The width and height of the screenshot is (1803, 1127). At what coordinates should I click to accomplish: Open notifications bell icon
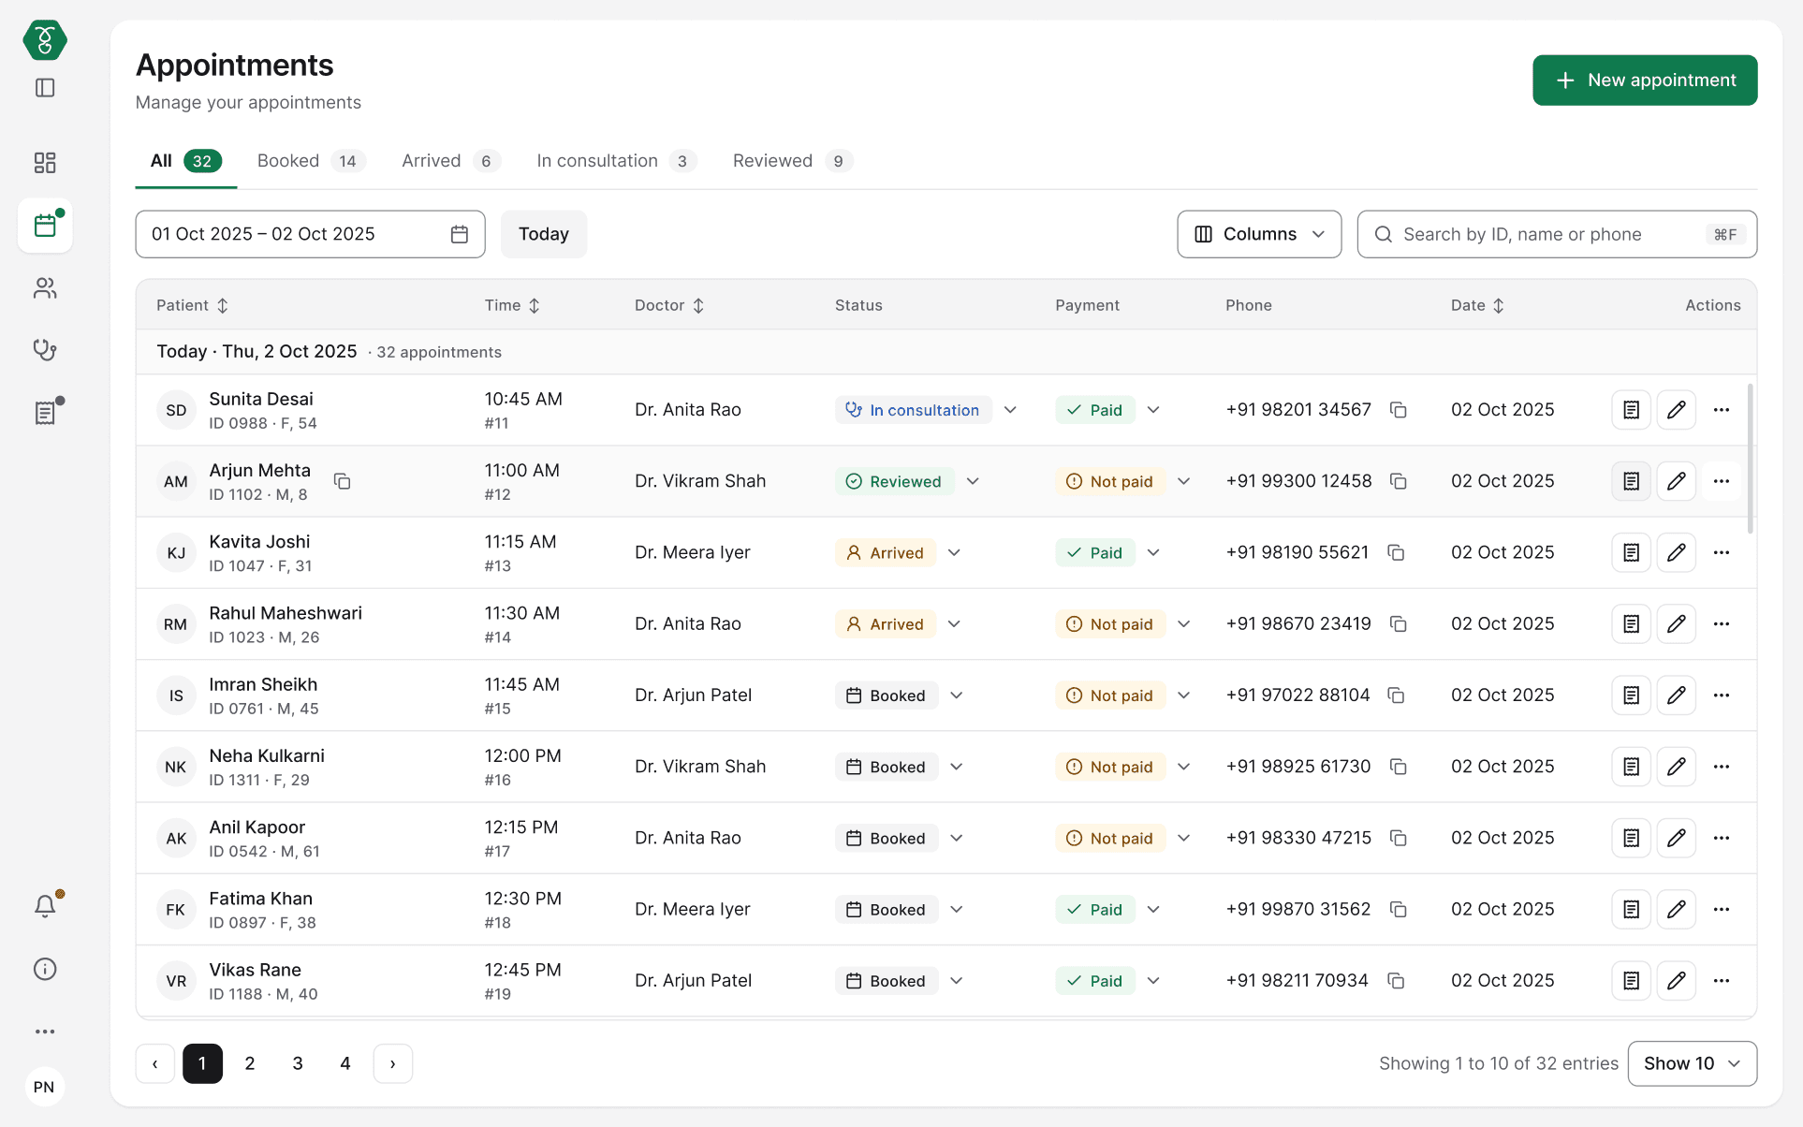point(45,906)
